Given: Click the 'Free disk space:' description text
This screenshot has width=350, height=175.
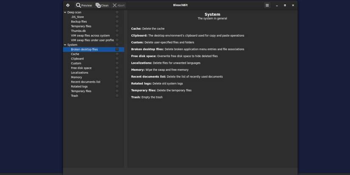Looking at the screenshot, I should (174, 56).
